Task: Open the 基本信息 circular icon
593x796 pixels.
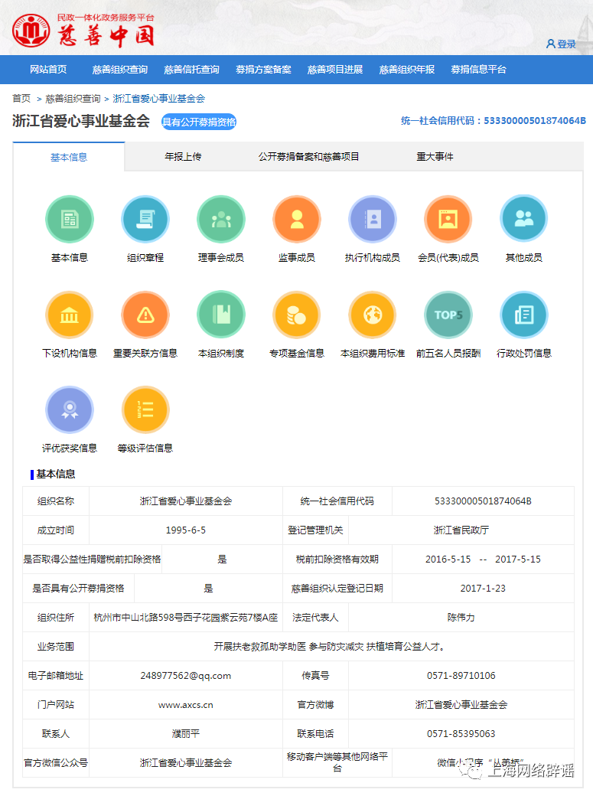Action: tap(70, 220)
